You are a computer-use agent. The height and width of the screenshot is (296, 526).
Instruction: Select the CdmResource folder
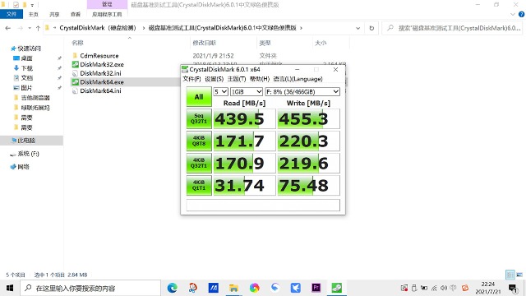99,56
